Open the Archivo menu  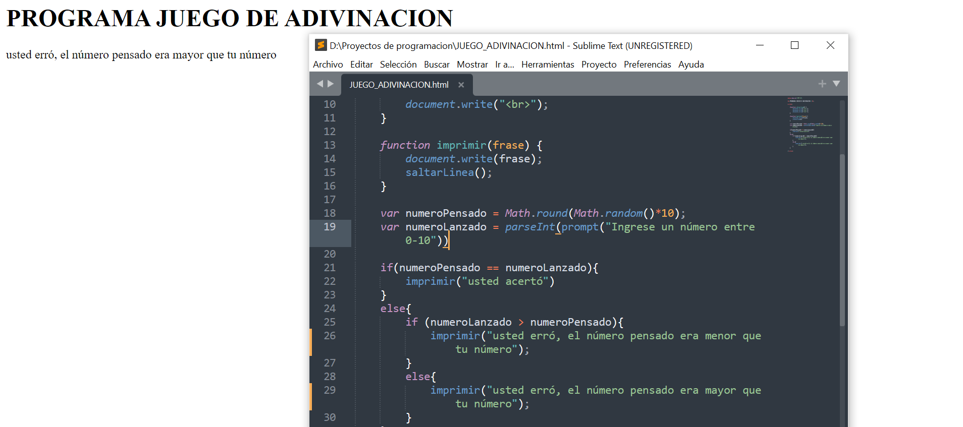pos(328,65)
